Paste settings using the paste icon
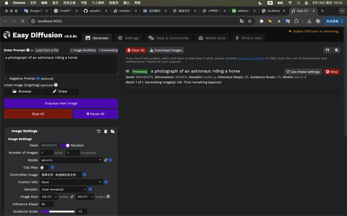This screenshot has height=216, width=347. point(113,131)
